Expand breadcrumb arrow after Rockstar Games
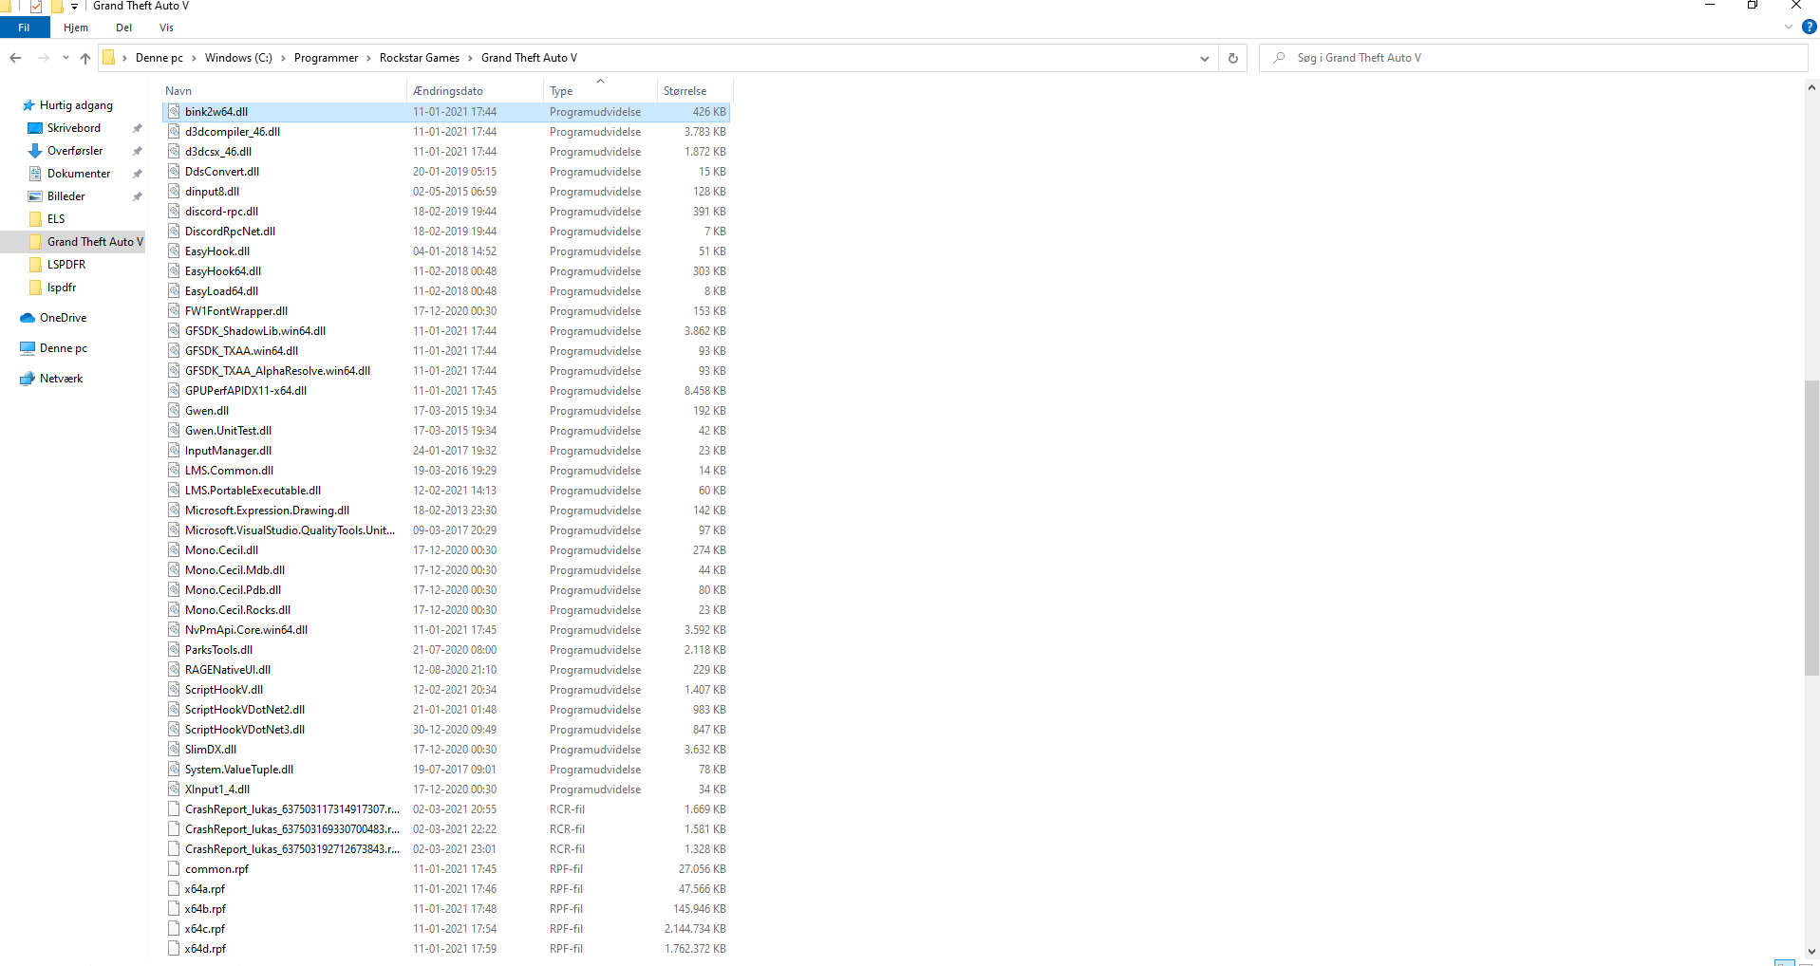Screen dimensions: 1820x966 [470, 58]
